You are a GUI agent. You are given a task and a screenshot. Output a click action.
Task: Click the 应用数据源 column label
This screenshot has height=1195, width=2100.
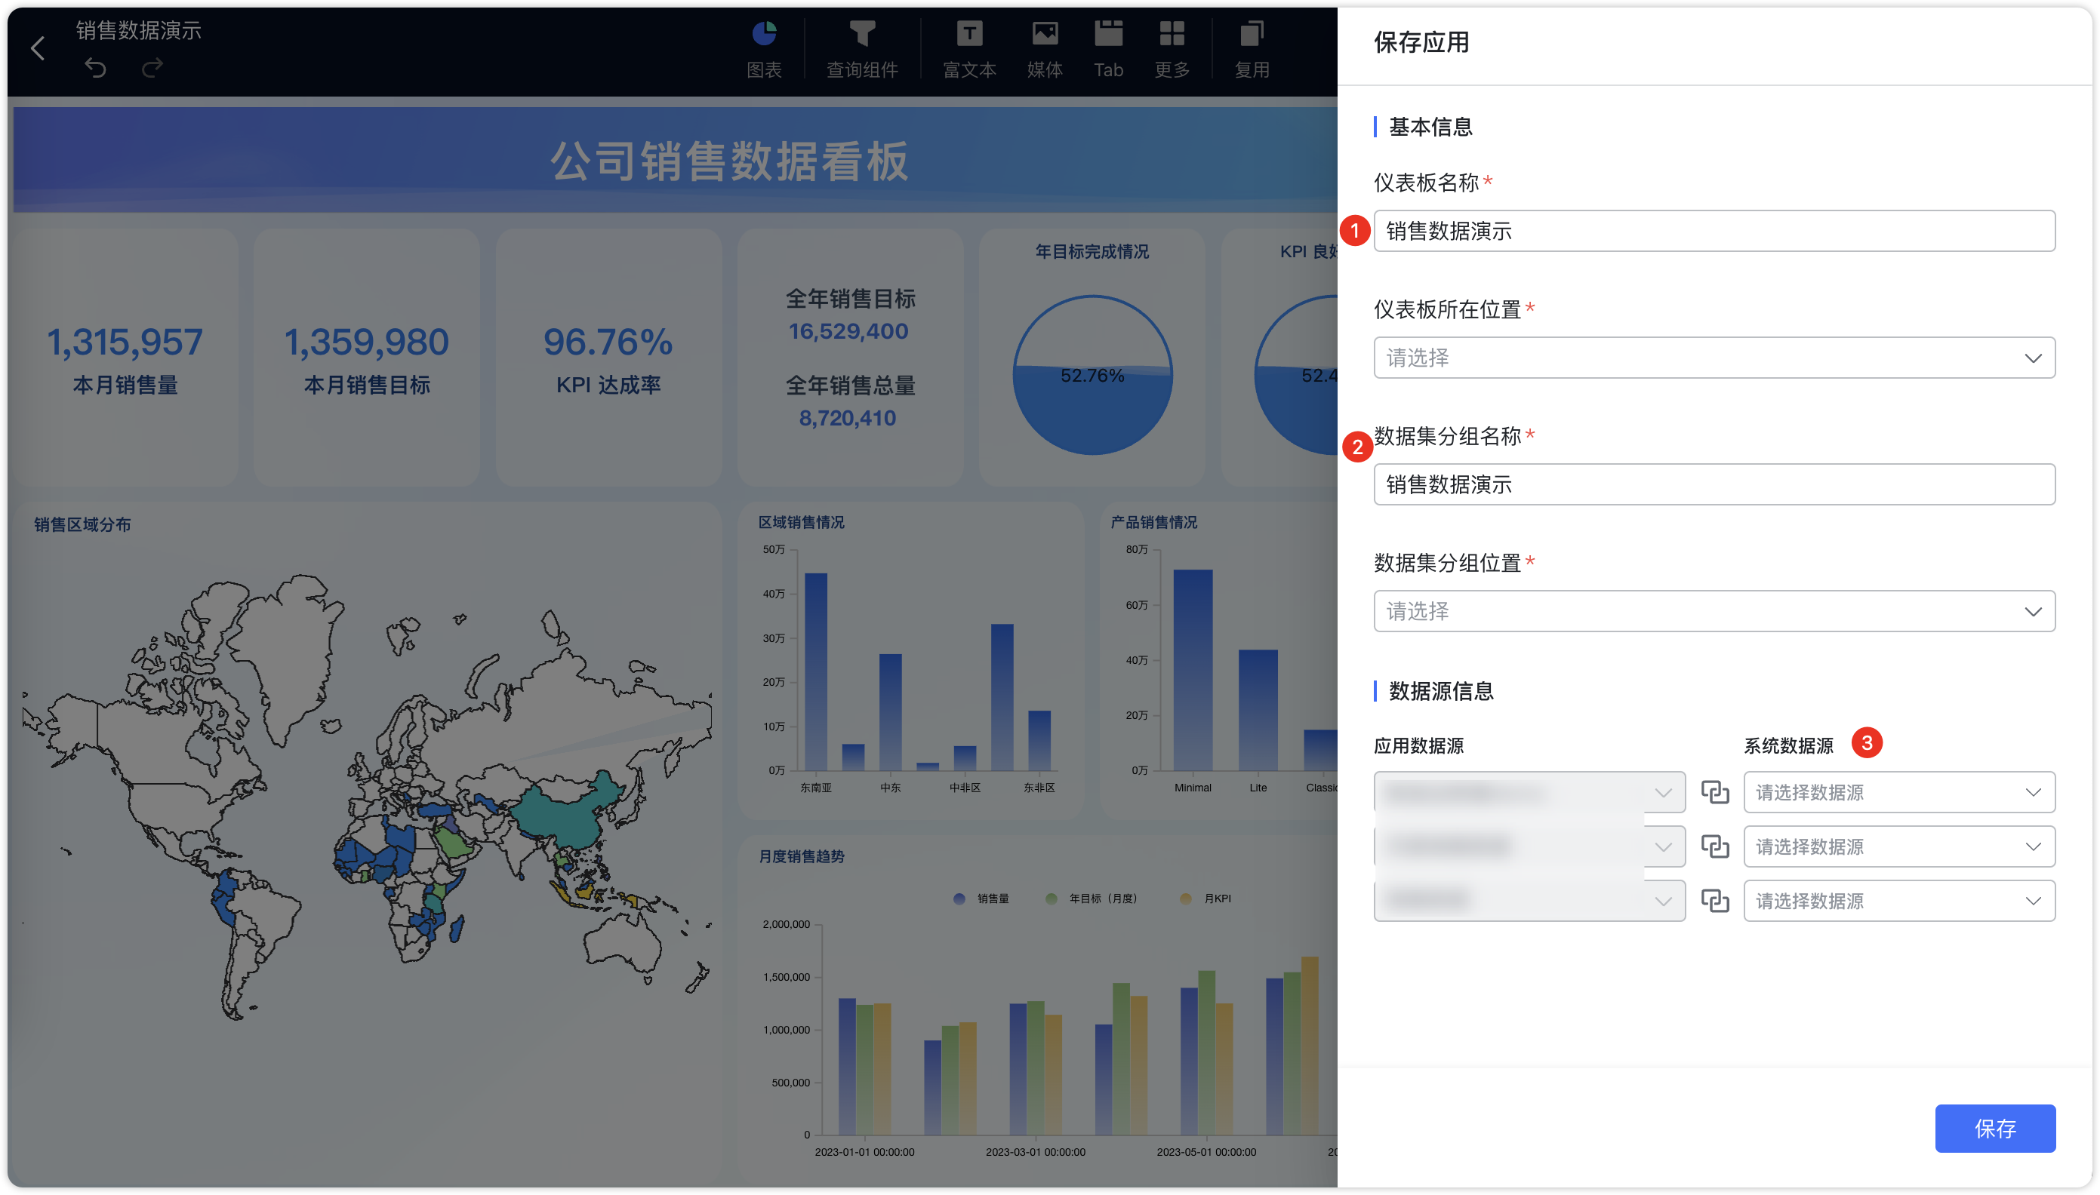(1418, 745)
